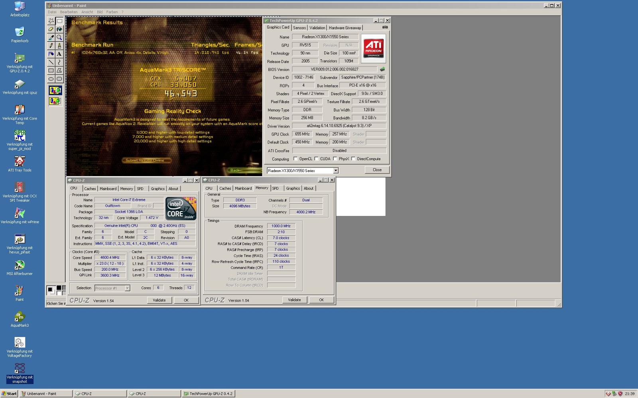Select the Text tool in Paint

click(59, 54)
